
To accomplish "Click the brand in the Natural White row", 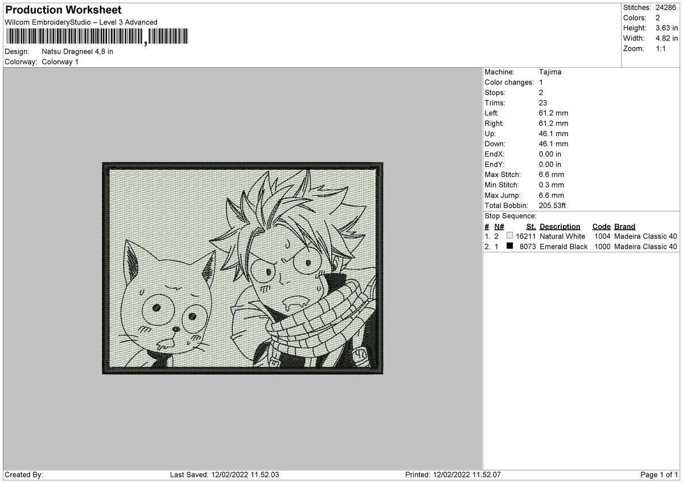I will (x=646, y=236).
